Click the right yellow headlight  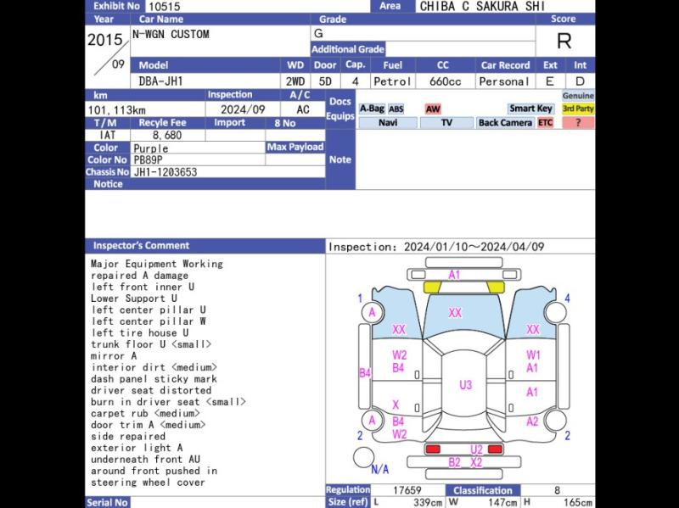click(x=496, y=287)
